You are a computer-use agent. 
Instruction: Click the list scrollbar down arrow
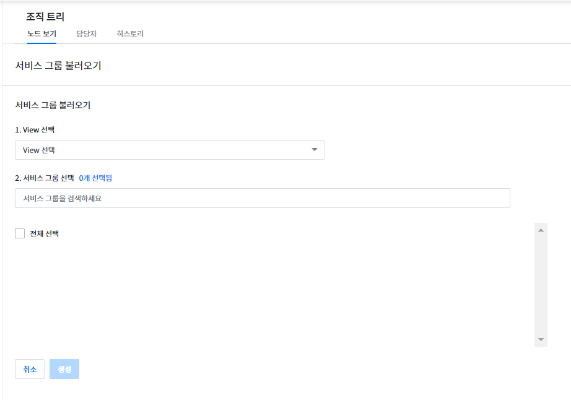pyautogui.click(x=541, y=339)
